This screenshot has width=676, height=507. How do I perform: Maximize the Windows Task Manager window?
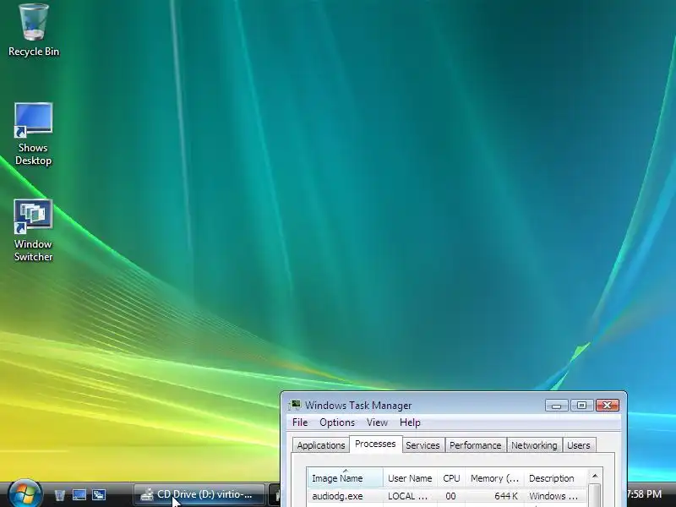(581, 406)
